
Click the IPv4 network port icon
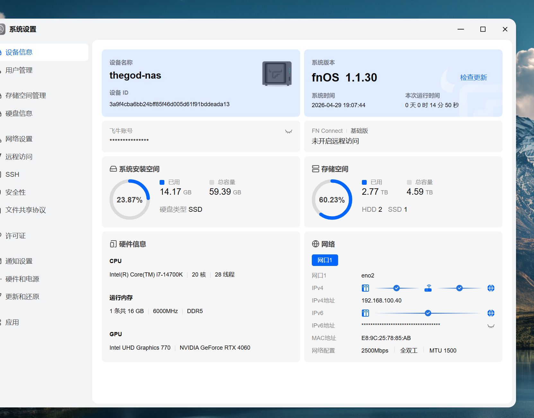click(365, 288)
